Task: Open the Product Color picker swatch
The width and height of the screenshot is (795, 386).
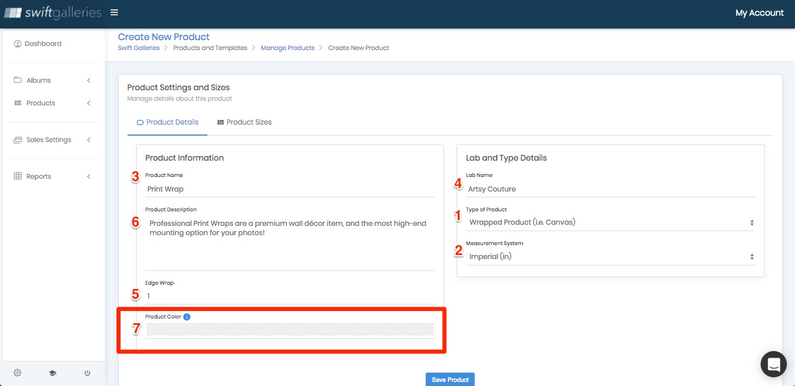Action: 289,329
